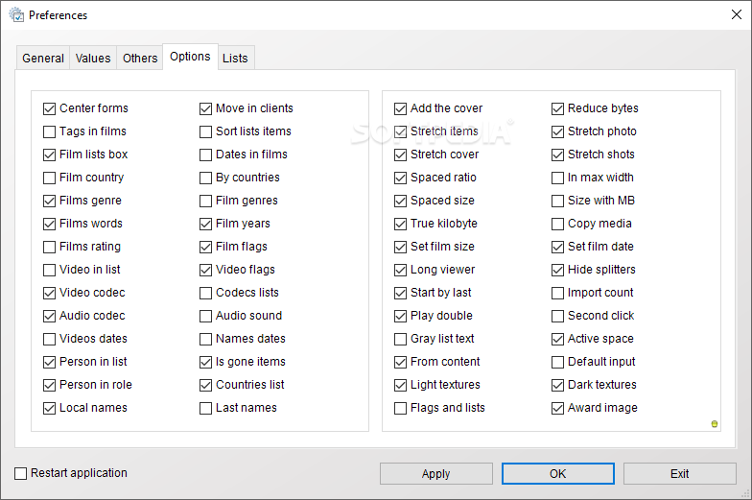Switch to the General tab

pos(42,58)
